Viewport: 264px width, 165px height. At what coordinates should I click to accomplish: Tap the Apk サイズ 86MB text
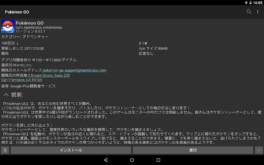pyautogui.click(x=153, y=49)
